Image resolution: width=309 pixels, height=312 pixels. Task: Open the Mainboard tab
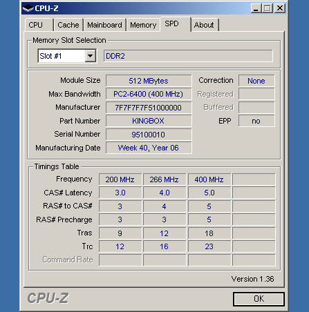[x=104, y=25]
